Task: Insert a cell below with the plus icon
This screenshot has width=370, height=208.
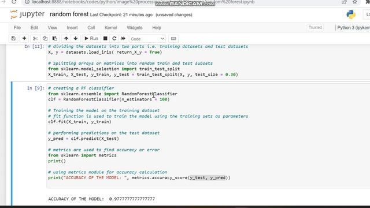Action: click(x=24, y=39)
